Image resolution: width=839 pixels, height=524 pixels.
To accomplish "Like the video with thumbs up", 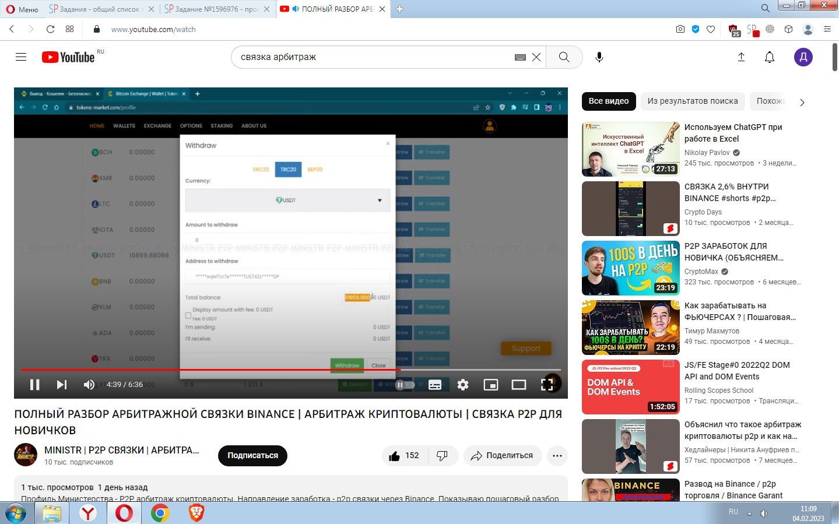I will coord(404,456).
